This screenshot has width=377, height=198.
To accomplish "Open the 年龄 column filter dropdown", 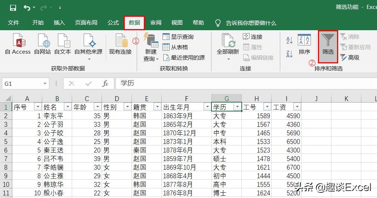I will click(98, 107).
